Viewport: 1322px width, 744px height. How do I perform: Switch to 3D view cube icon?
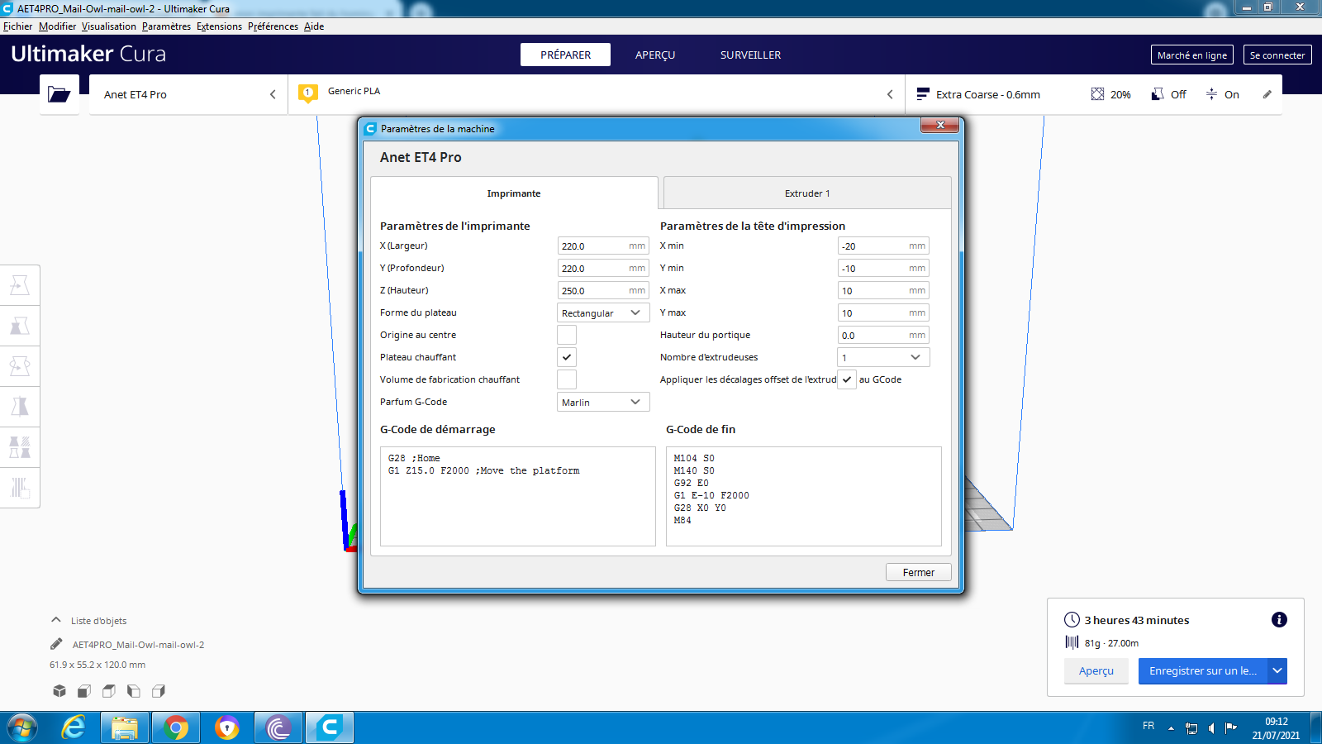coord(59,691)
